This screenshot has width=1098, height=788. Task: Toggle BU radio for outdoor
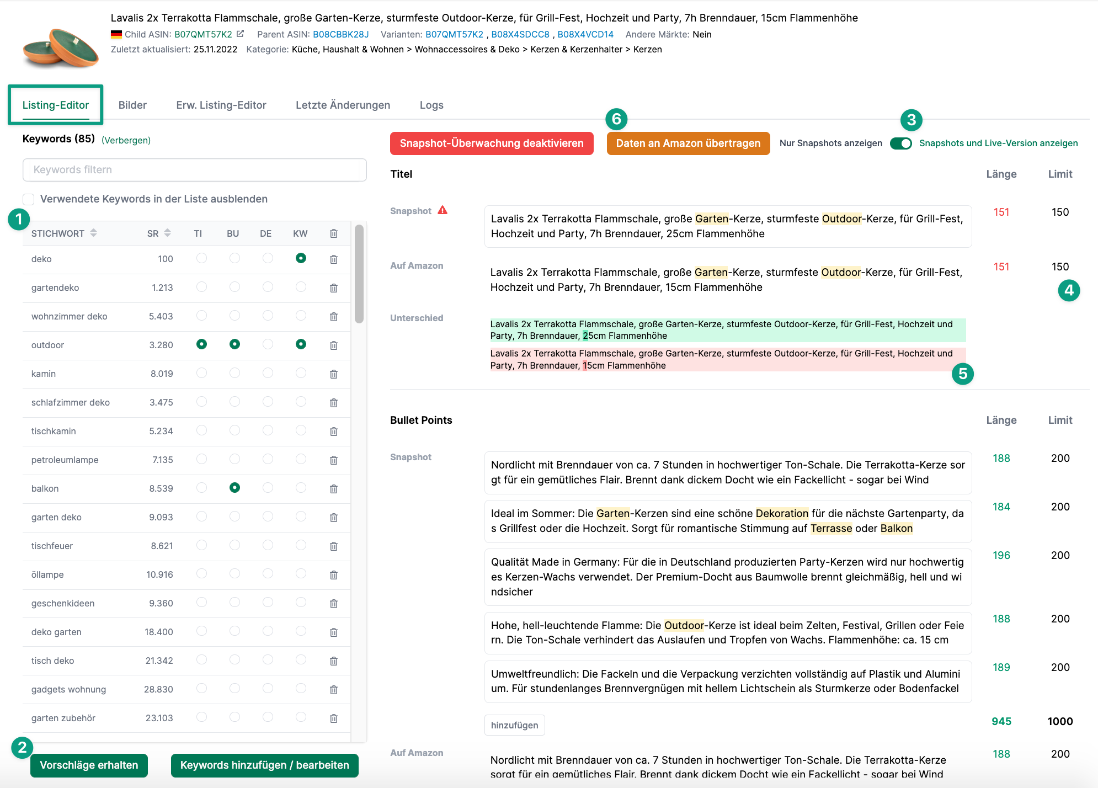click(x=234, y=344)
